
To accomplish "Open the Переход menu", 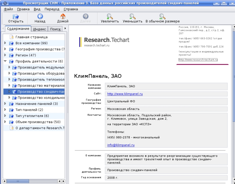I will (52, 9).
